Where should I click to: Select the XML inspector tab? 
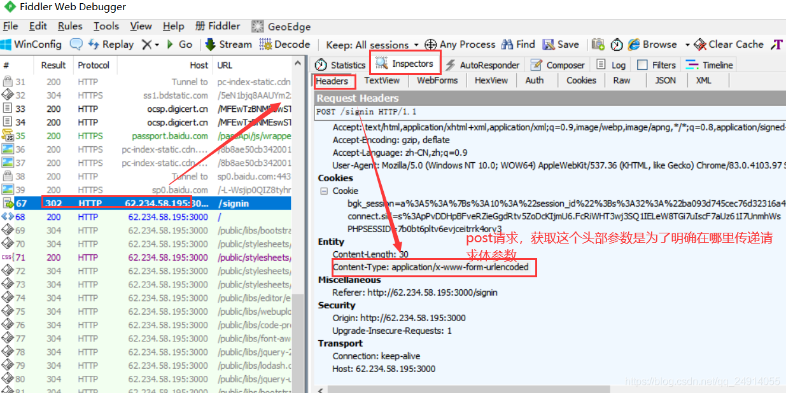point(703,81)
